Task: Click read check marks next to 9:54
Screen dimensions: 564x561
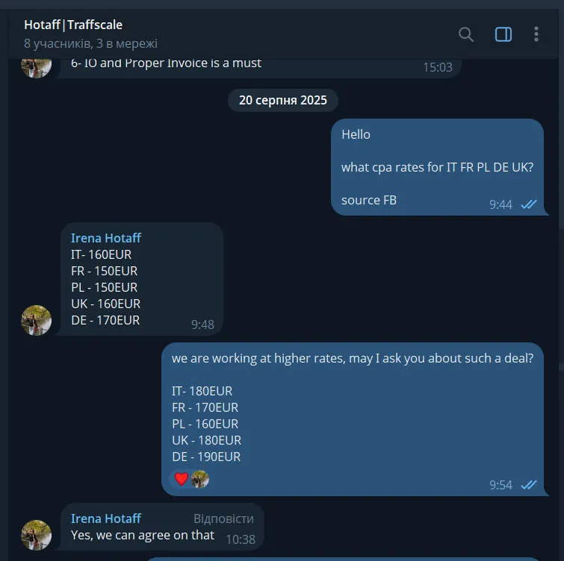Action: pyautogui.click(x=529, y=485)
